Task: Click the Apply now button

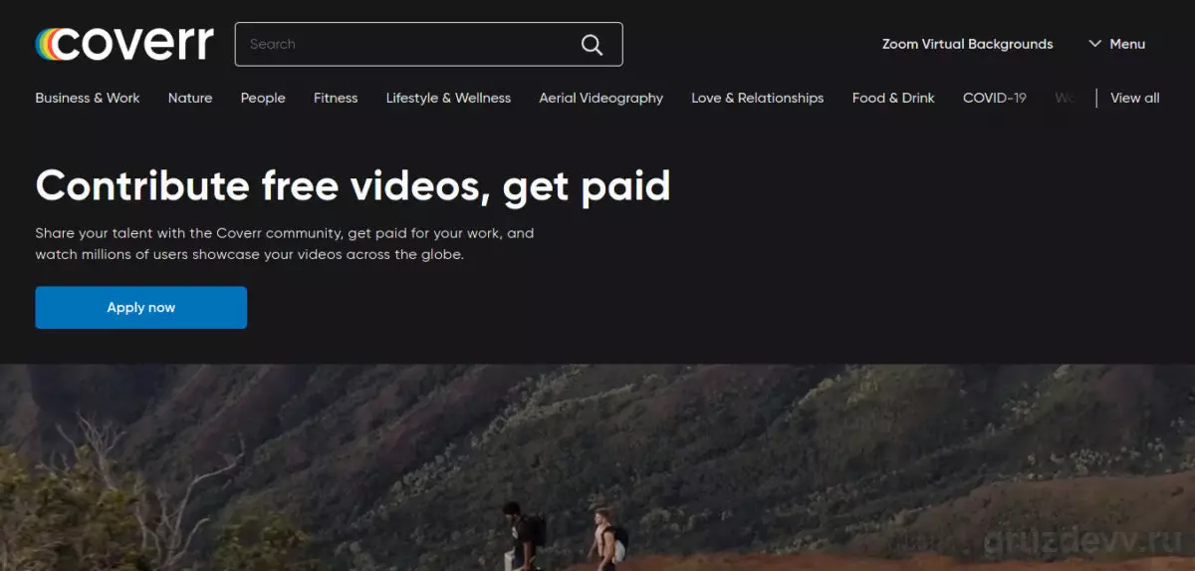Action: tap(140, 307)
